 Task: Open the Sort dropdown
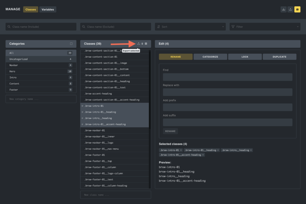190,27
